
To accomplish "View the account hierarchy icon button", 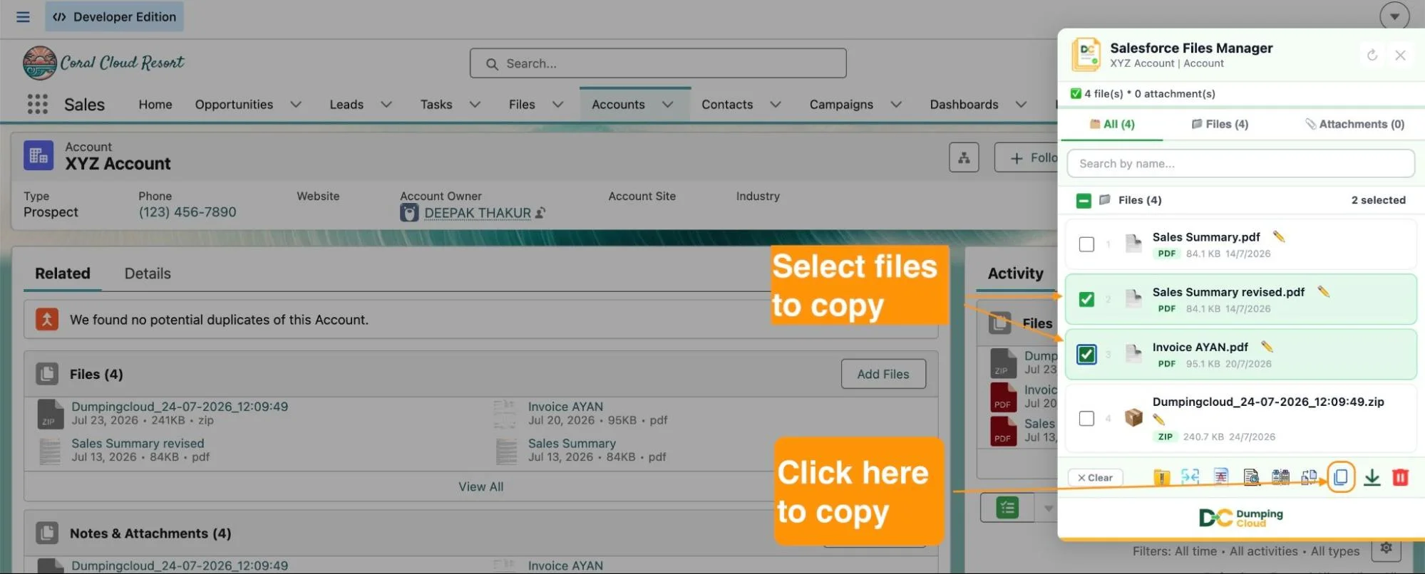I will tap(964, 157).
